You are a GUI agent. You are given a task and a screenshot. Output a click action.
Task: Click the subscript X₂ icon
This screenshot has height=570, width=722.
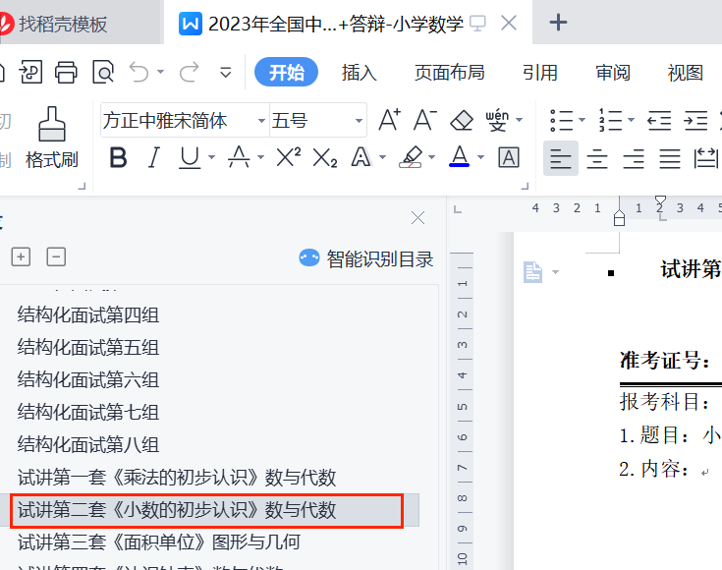click(324, 157)
